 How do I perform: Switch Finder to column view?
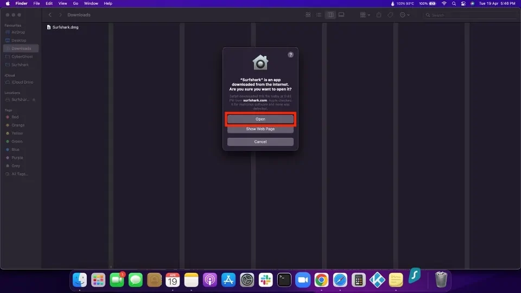pyautogui.click(x=331, y=15)
